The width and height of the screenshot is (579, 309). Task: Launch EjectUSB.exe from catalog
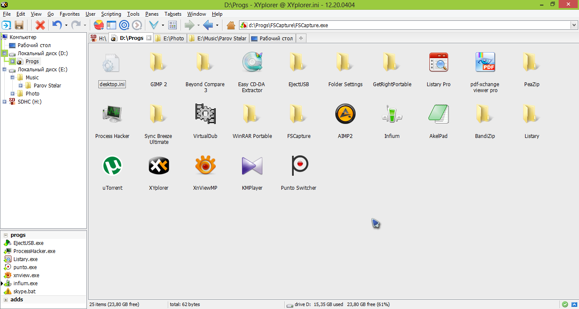28,243
